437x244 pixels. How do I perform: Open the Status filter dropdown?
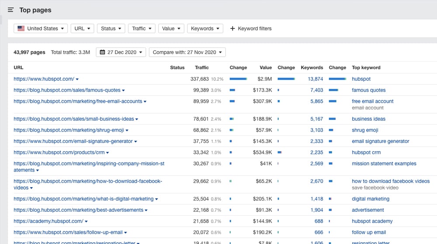pyautogui.click(x=111, y=29)
